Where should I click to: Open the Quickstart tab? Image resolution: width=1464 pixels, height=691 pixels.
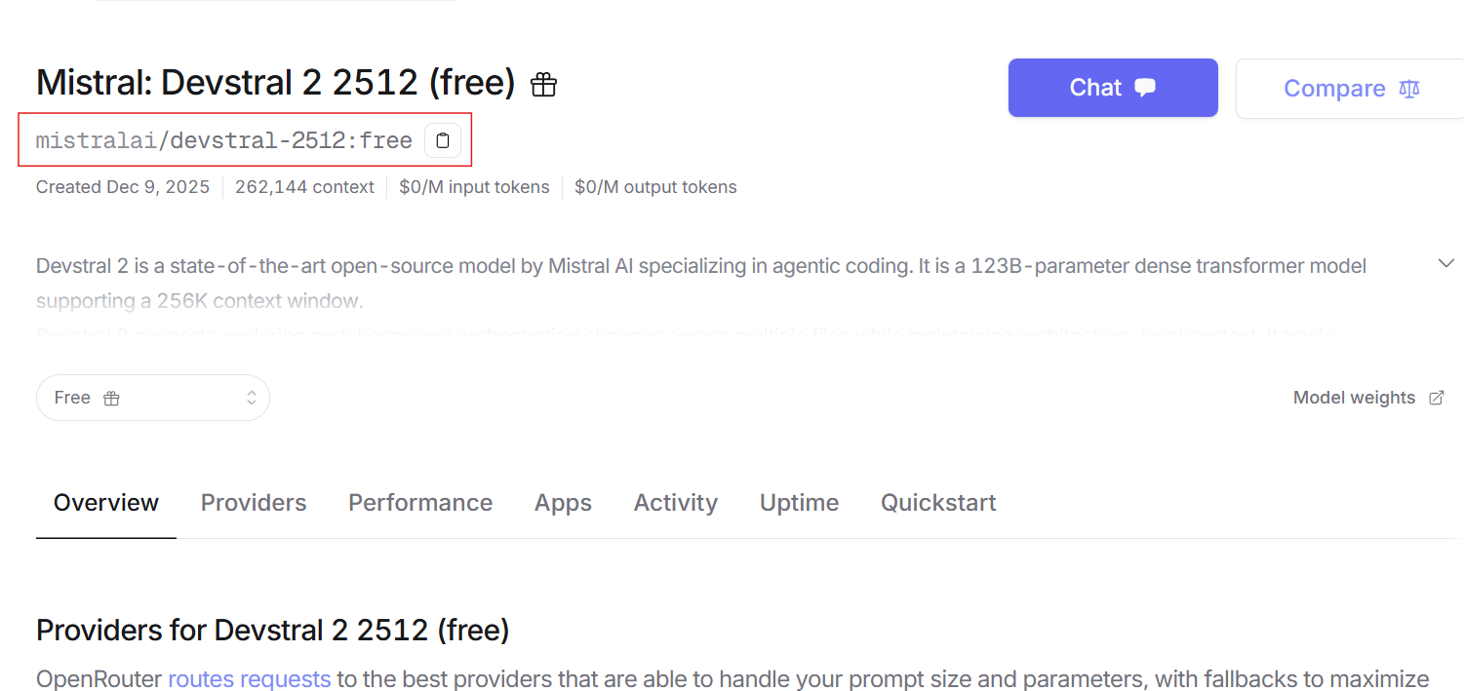click(x=938, y=503)
